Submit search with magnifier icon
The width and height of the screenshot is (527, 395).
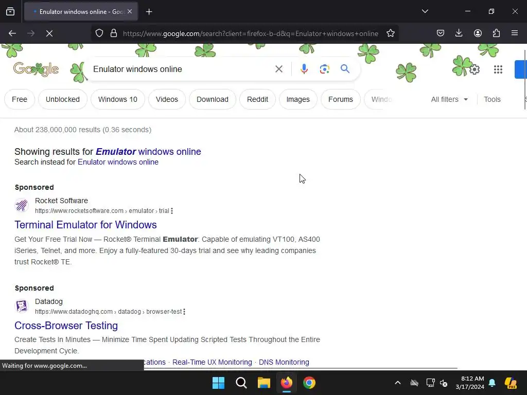345,69
